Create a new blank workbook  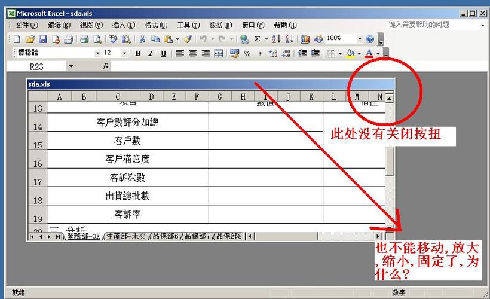(17, 39)
